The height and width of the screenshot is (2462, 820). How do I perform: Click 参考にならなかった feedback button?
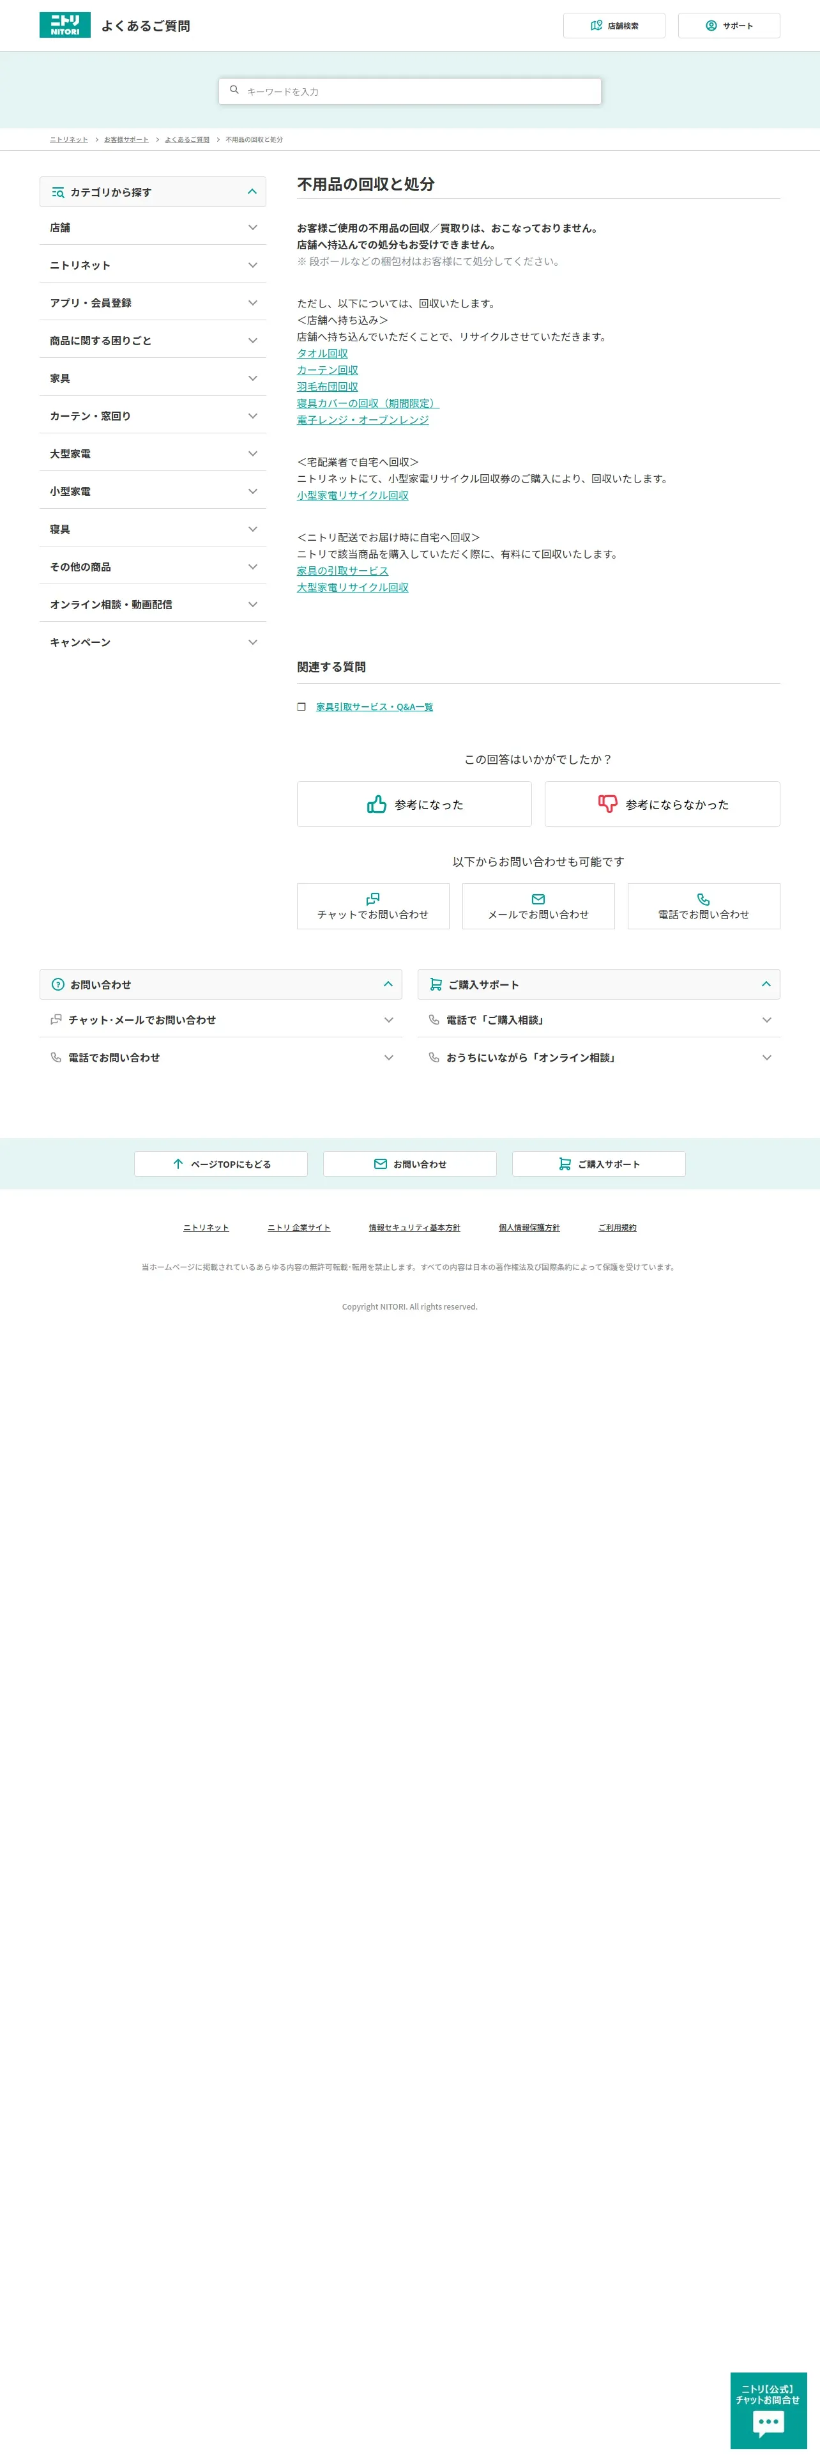coord(662,804)
